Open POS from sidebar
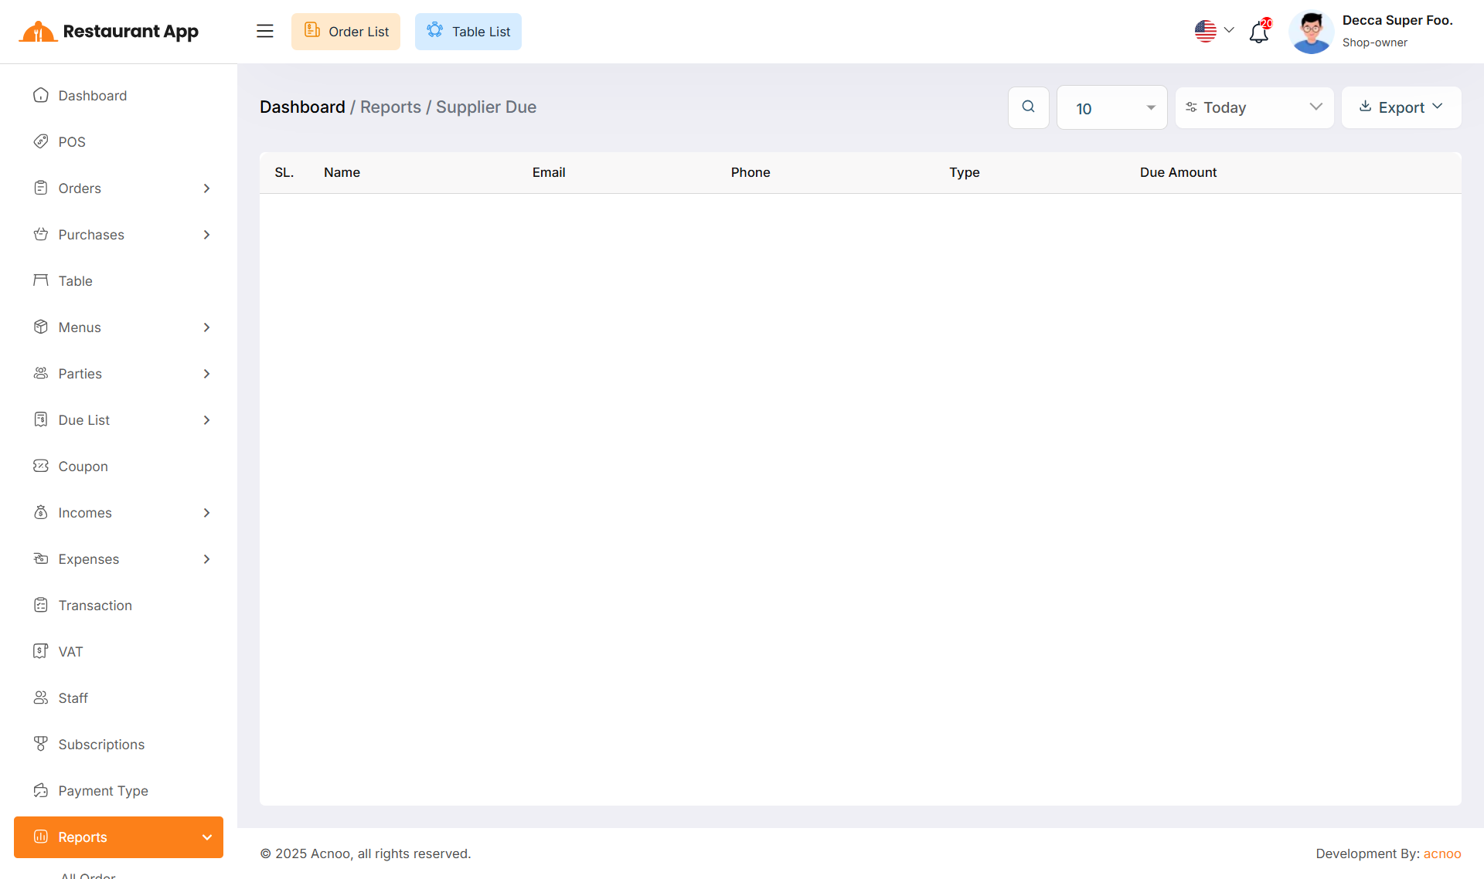 coord(72,142)
